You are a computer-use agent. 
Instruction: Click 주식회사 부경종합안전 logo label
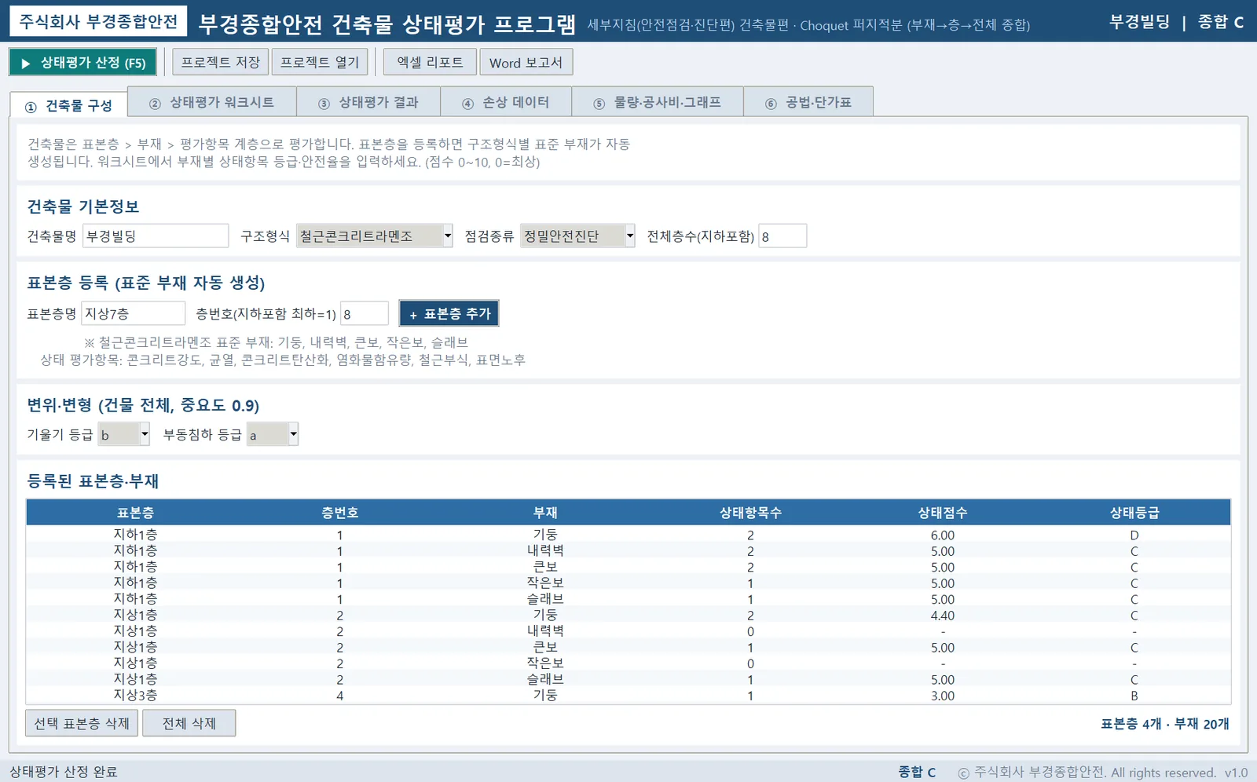pos(98,21)
